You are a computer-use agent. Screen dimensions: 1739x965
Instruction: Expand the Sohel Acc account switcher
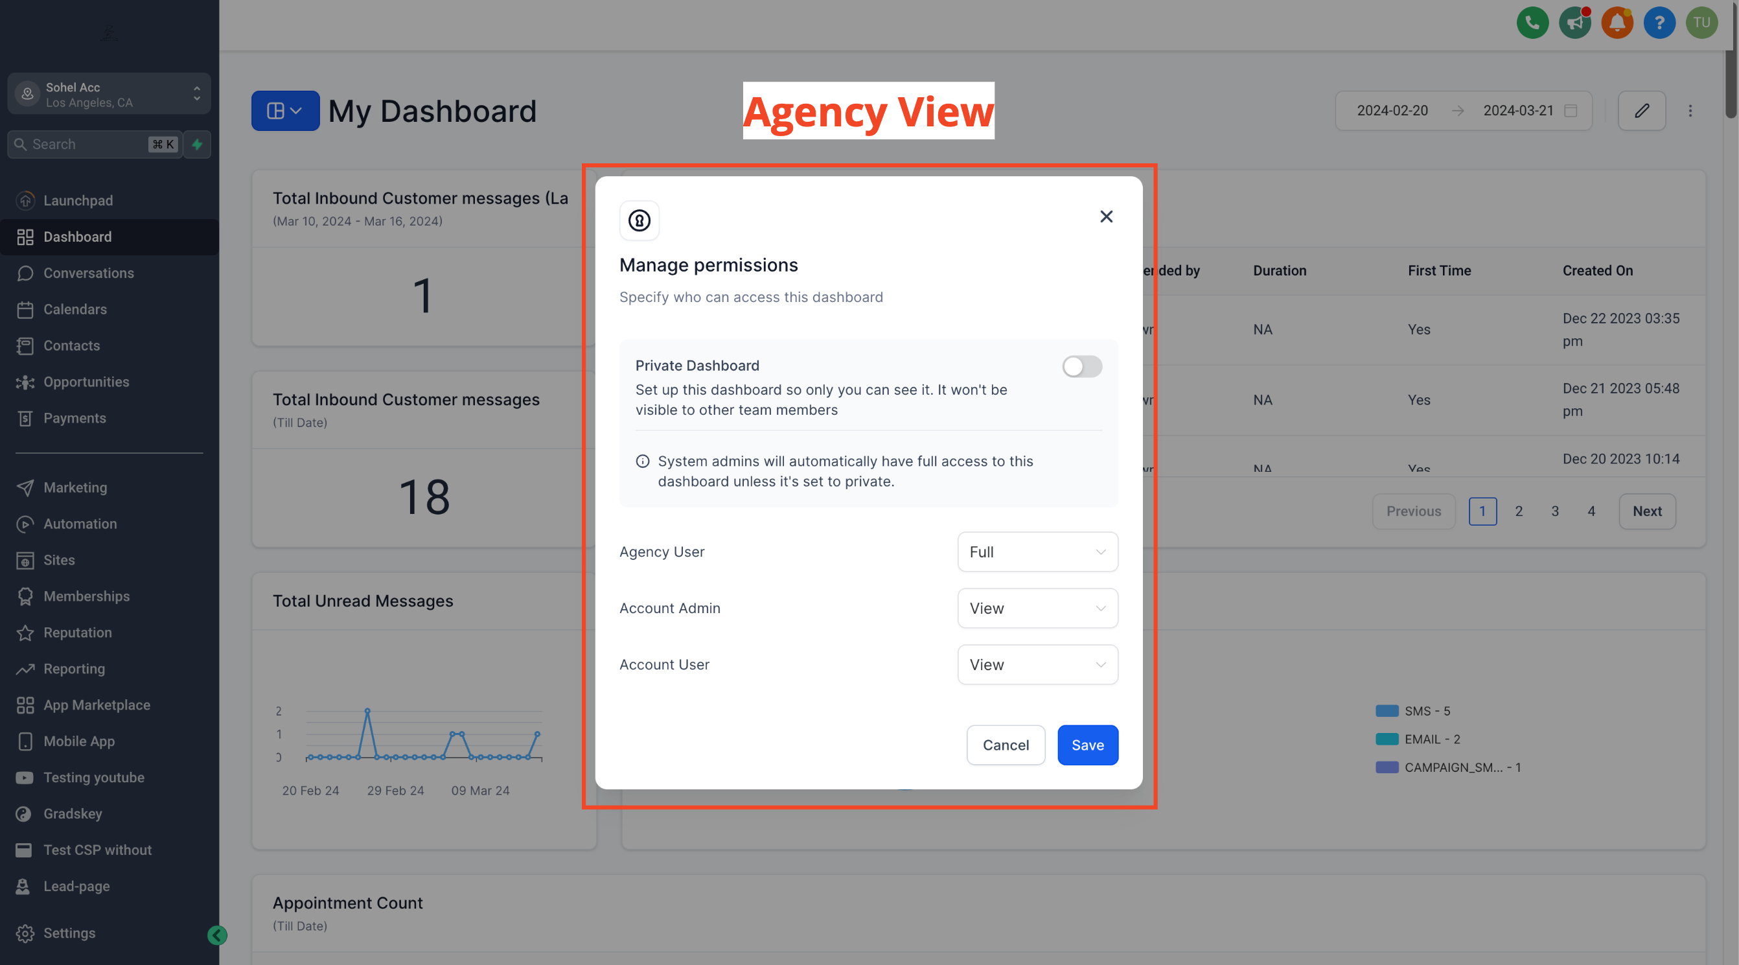click(109, 95)
